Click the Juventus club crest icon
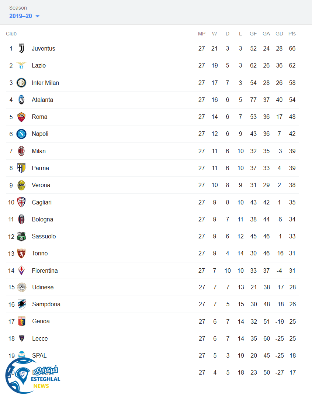Viewport: 312px width, 403px height. pos(21,48)
